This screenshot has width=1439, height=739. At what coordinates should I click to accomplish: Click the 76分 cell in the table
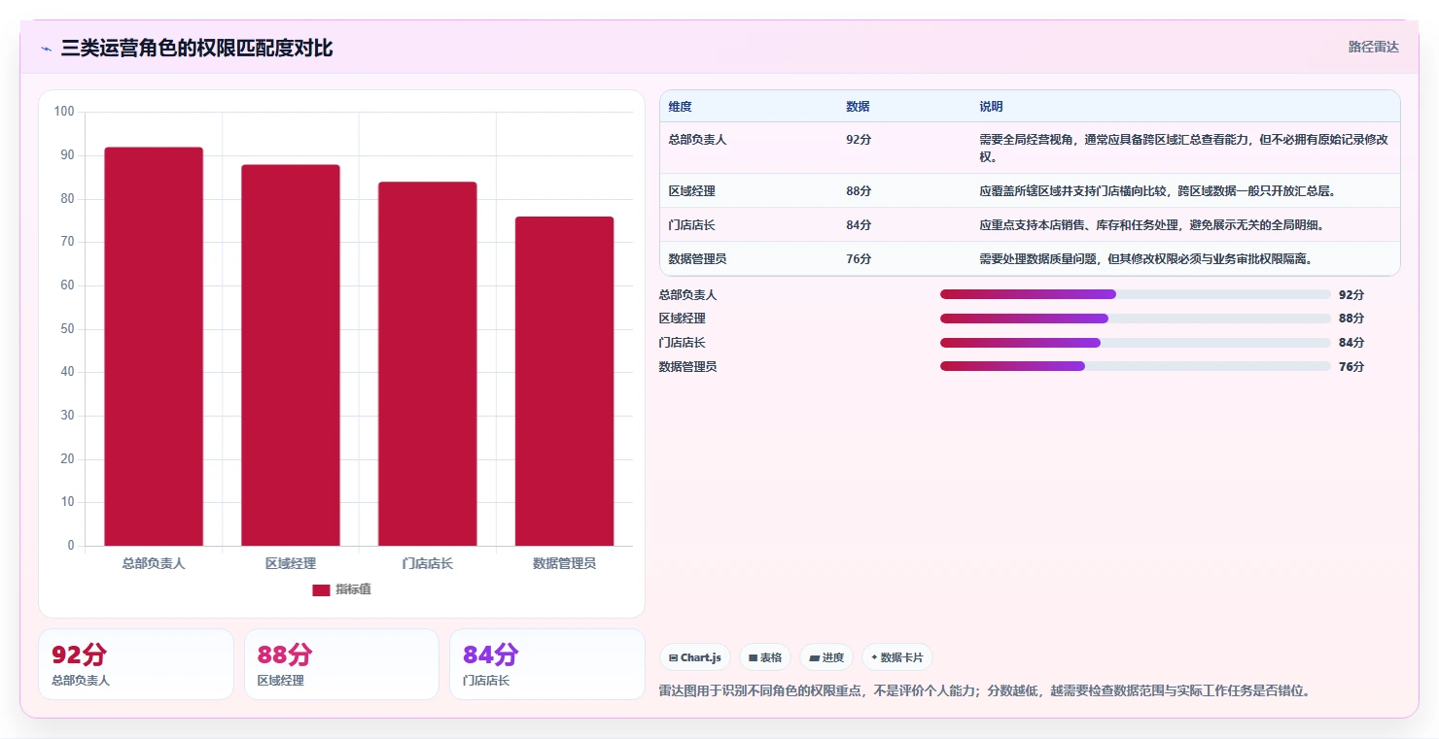859,259
